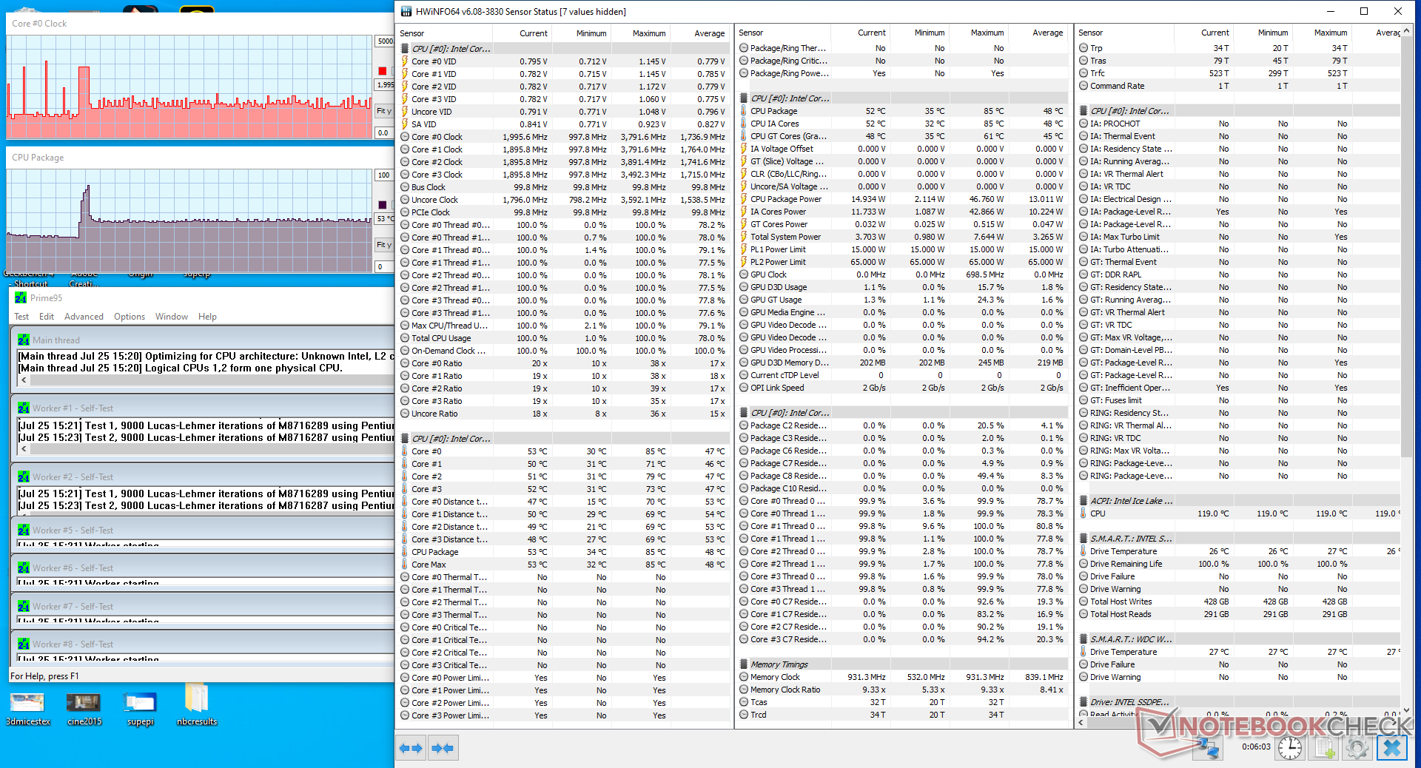Viewport: 1421px width, 768px height.
Task: Click the expand columns arrows icon in HWiNFO toolbar
Action: [x=411, y=748]
